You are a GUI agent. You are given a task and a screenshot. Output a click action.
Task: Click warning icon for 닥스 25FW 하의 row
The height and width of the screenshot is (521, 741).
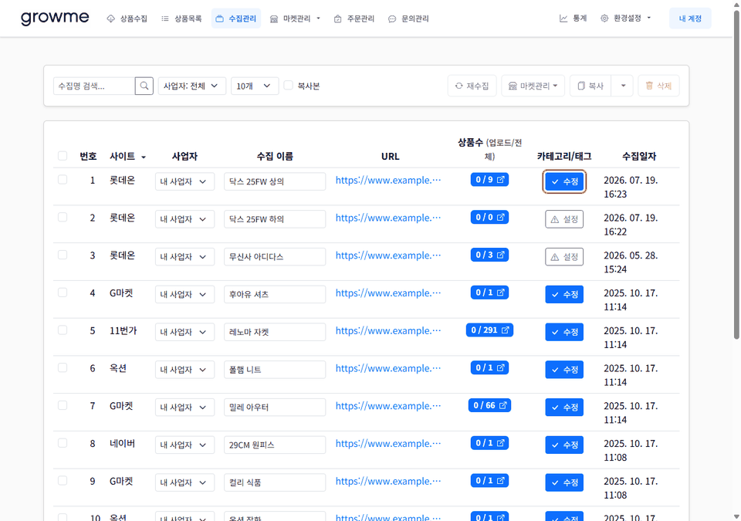click(x=555, y=219)
